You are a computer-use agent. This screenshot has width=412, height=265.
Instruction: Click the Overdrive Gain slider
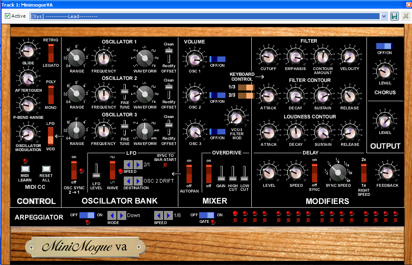click(x=221, y=174)
